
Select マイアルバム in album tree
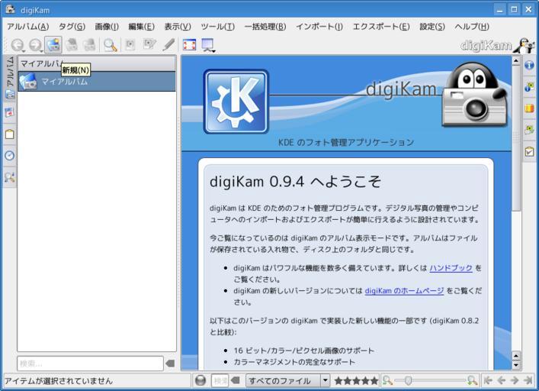(64, 81)
